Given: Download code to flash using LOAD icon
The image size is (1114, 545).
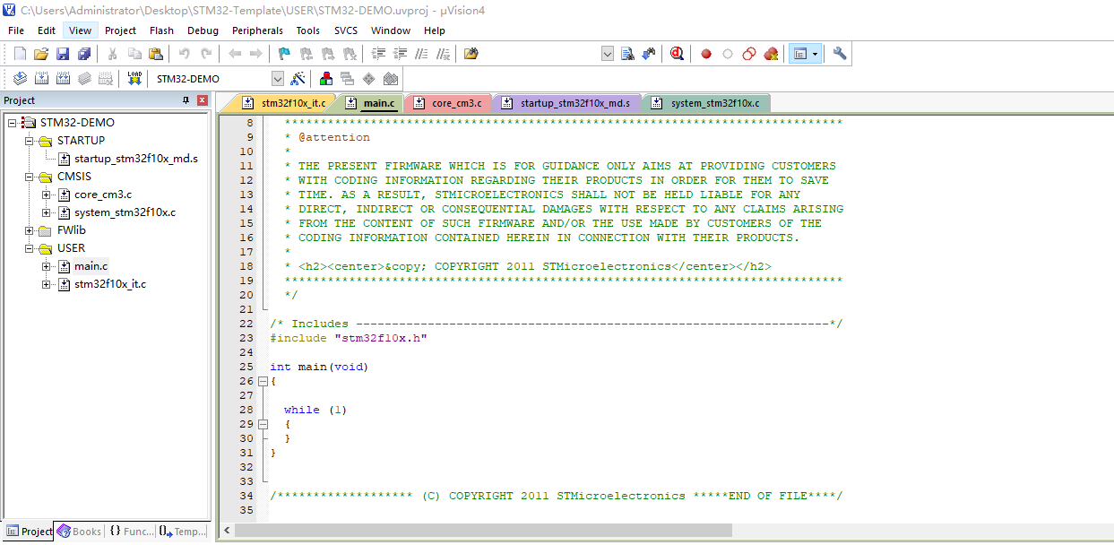Looking at the screenshot, I should point(134,78).
